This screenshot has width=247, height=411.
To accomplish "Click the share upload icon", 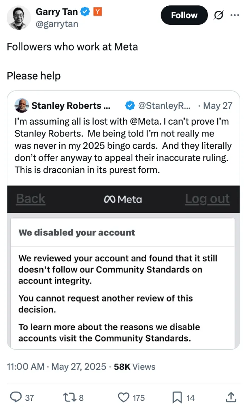I will [231, 397].
